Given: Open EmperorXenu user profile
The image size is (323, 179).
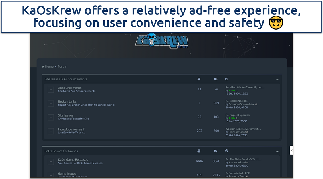Looking at the screenshot, I should [x=237, y=176].
